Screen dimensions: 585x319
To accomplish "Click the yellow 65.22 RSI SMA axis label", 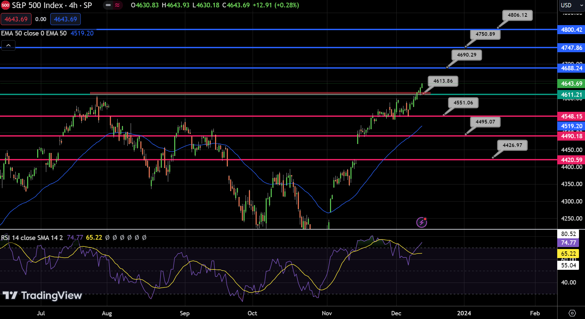I will coord(568,254).
